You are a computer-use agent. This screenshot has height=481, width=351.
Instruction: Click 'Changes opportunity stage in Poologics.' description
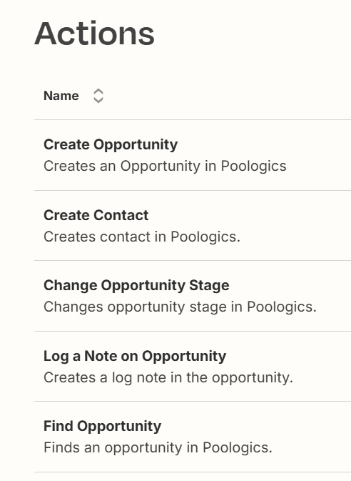click(x=180, y=307)
